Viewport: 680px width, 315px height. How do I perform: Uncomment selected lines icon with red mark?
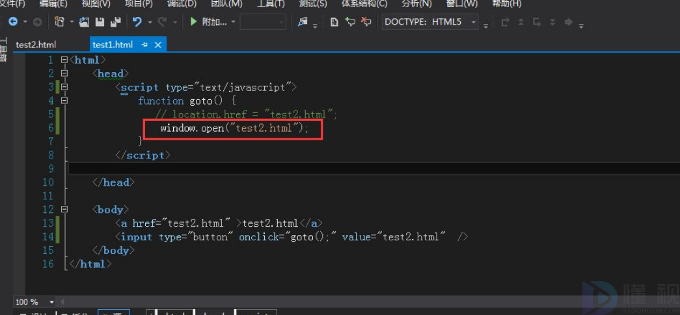[x=366, y=21]
